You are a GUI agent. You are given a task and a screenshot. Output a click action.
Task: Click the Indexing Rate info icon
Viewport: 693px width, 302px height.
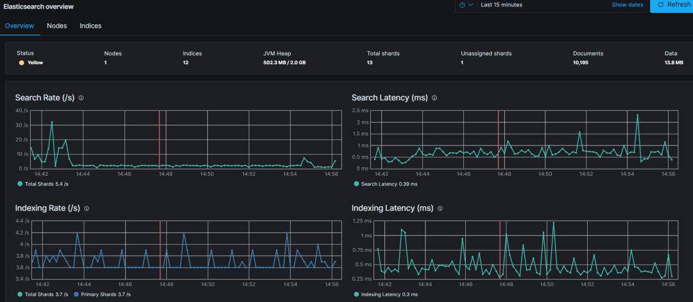87,208
